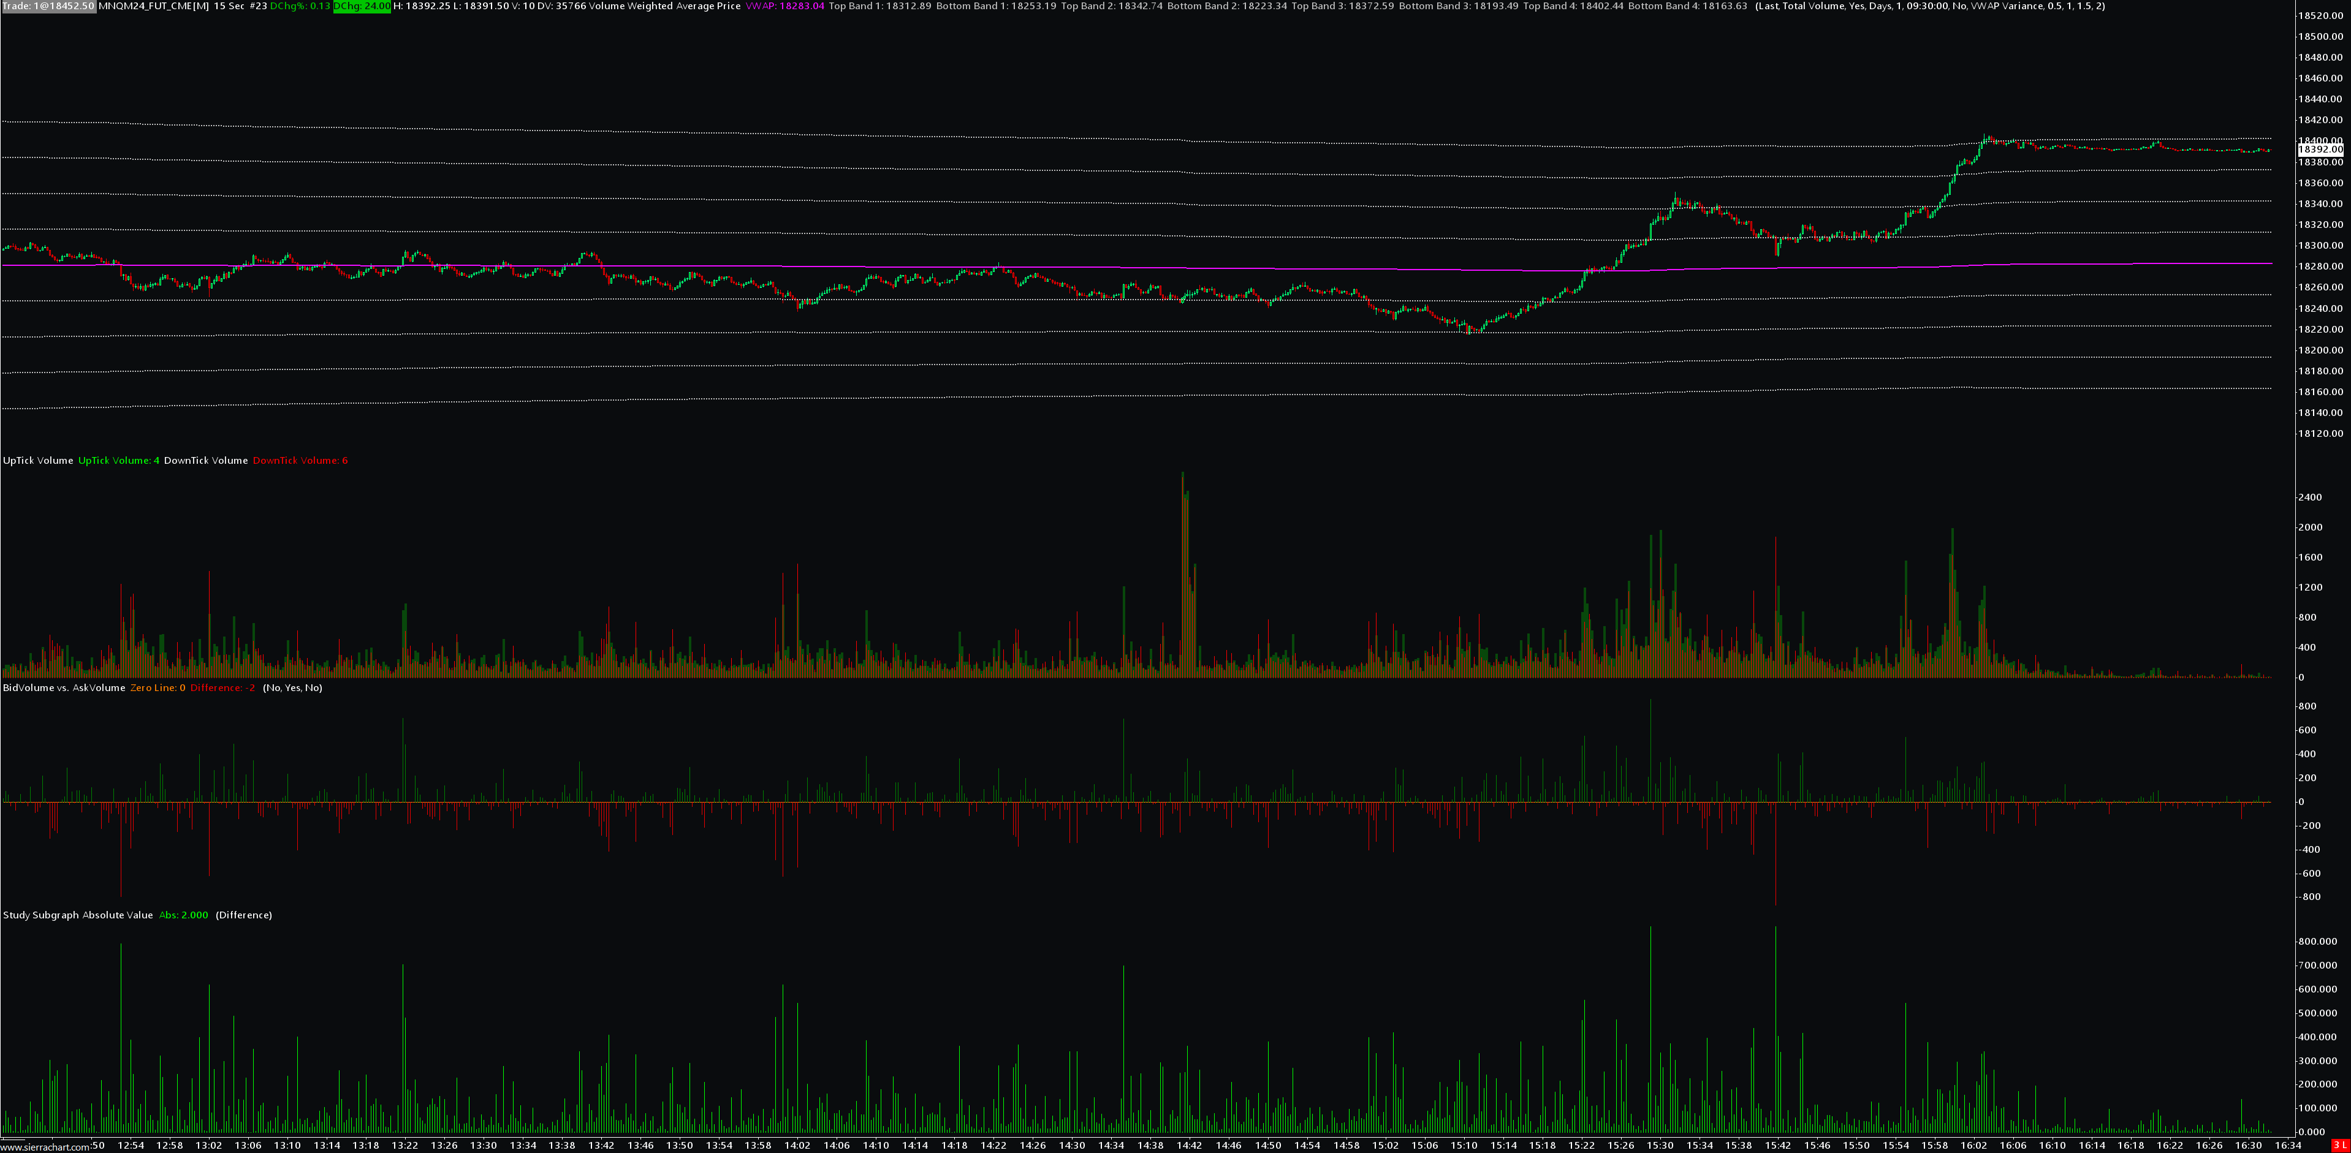Click the VWAP study input settings text
The height and width of the screenshot is (1153, 2351).
click(x=1929, y=6)
